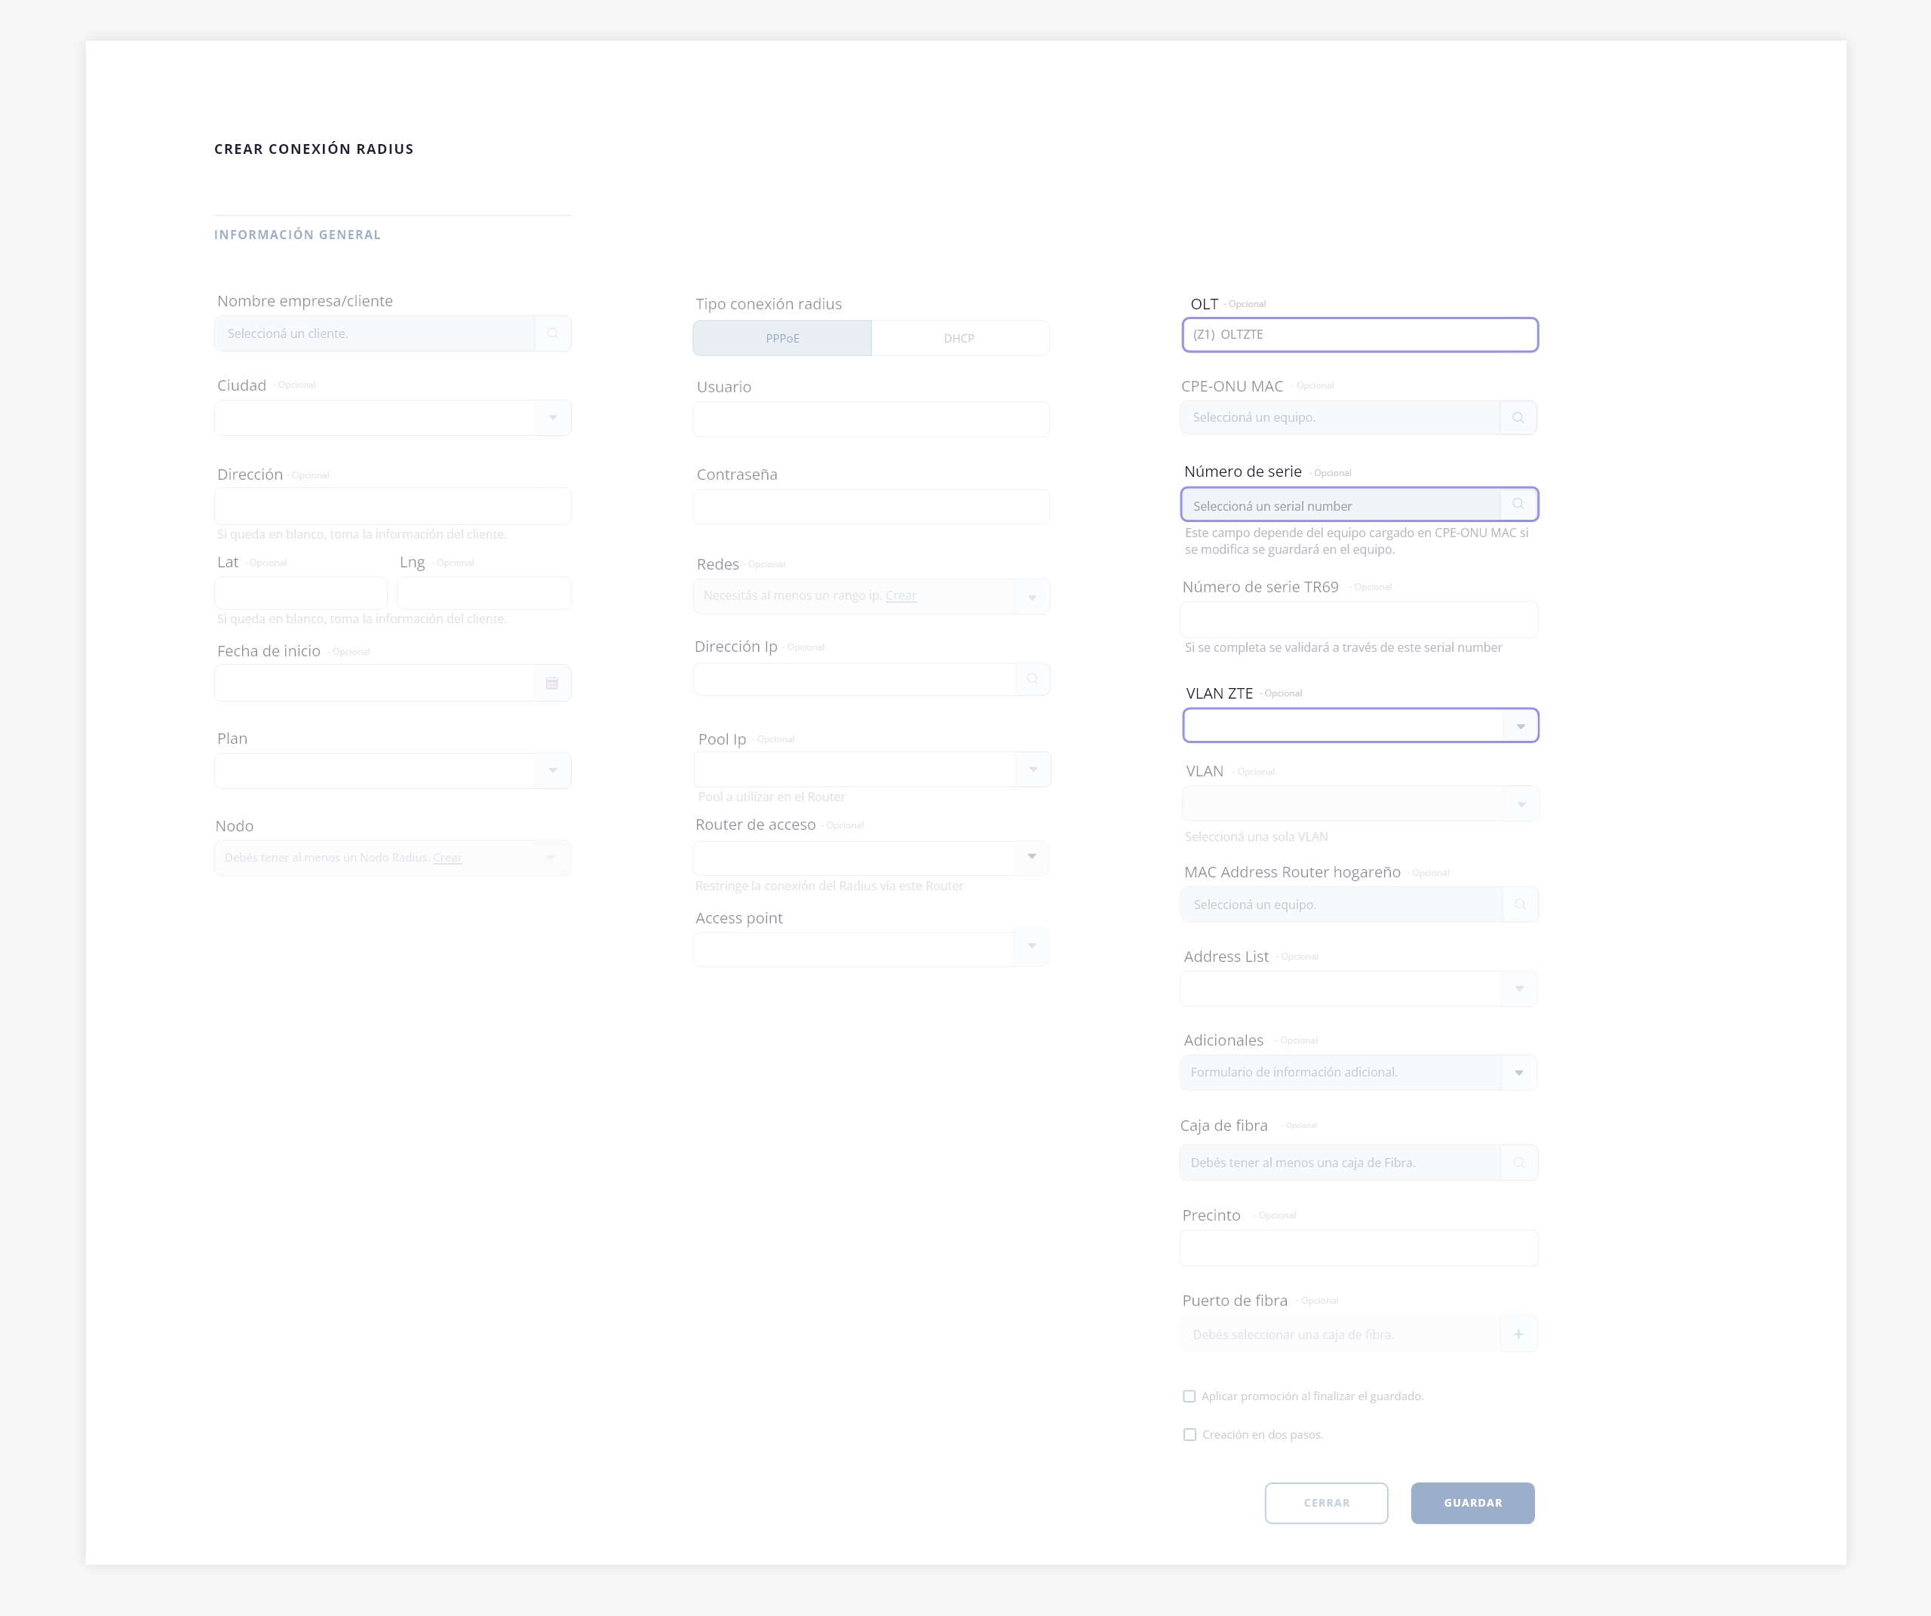
Task: Click search icon in Caja de fibra field
Action: point(1519,1163)
